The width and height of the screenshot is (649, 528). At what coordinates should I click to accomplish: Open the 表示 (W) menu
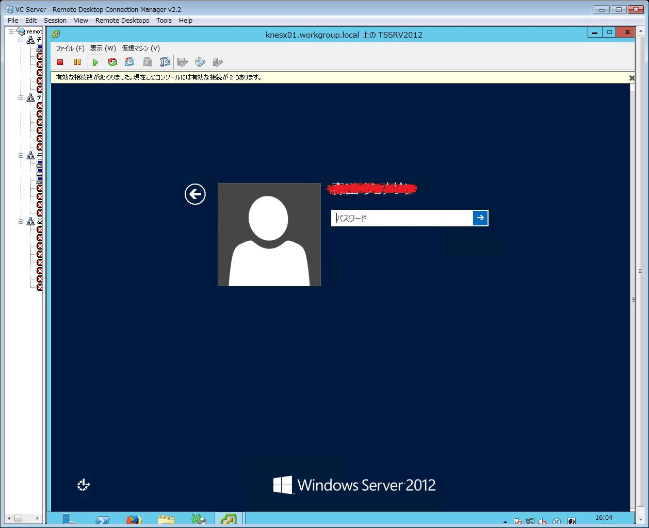tap(103, 48)
